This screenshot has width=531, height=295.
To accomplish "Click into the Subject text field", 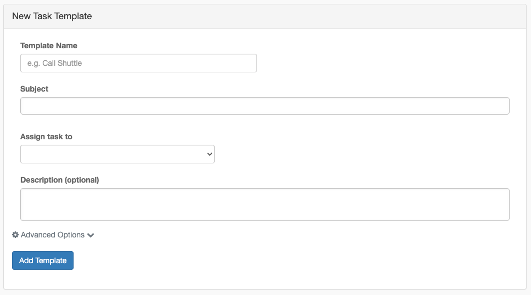I will [x=265, y=106].
